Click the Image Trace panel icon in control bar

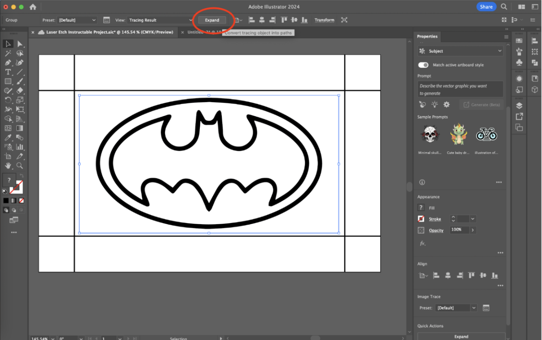[x=107, y=20]
